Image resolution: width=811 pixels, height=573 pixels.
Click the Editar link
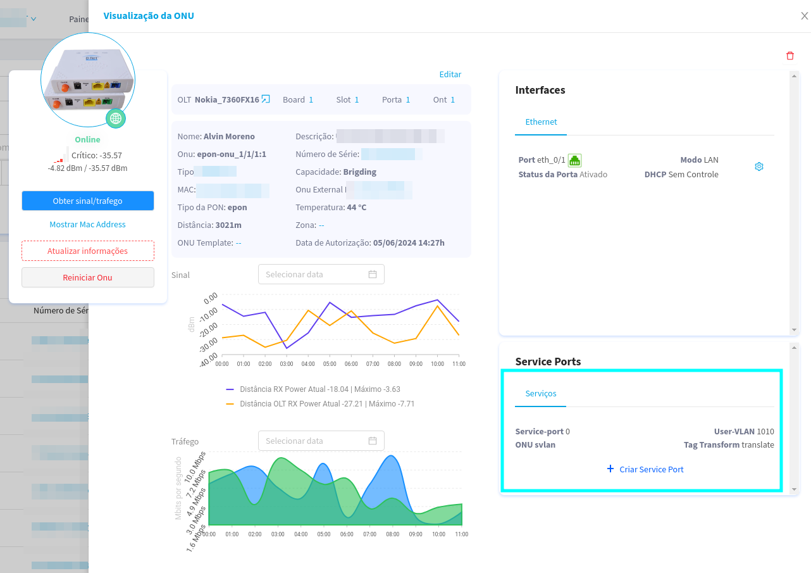450,74
